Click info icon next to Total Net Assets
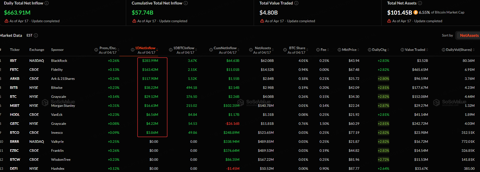This screenshot has width=480, height=172. [x=420, y=3]
